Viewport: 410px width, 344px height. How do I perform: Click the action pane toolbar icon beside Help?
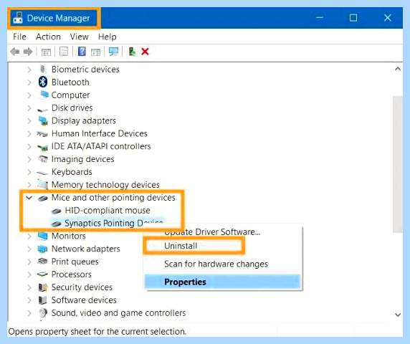[95, 52]
